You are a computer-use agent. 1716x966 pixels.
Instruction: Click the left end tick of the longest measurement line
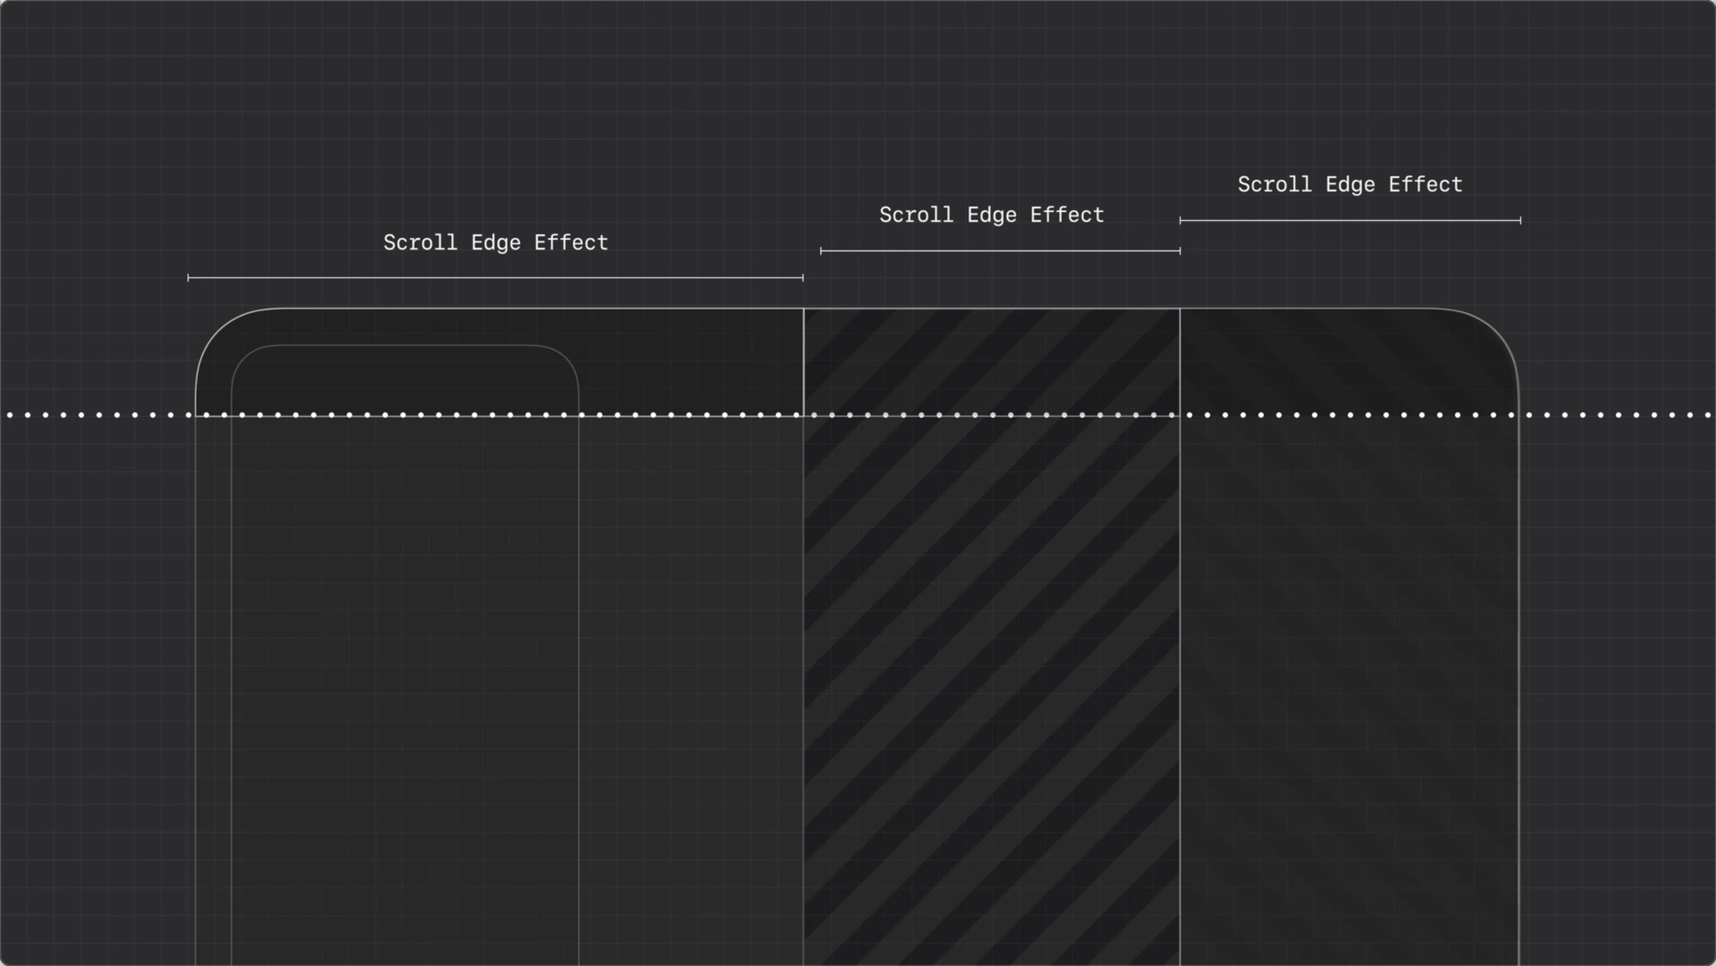[x=189, y=278]
